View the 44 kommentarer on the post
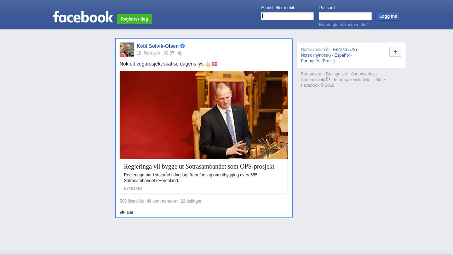Screen dimensions: 453x255 coord(162,201)
